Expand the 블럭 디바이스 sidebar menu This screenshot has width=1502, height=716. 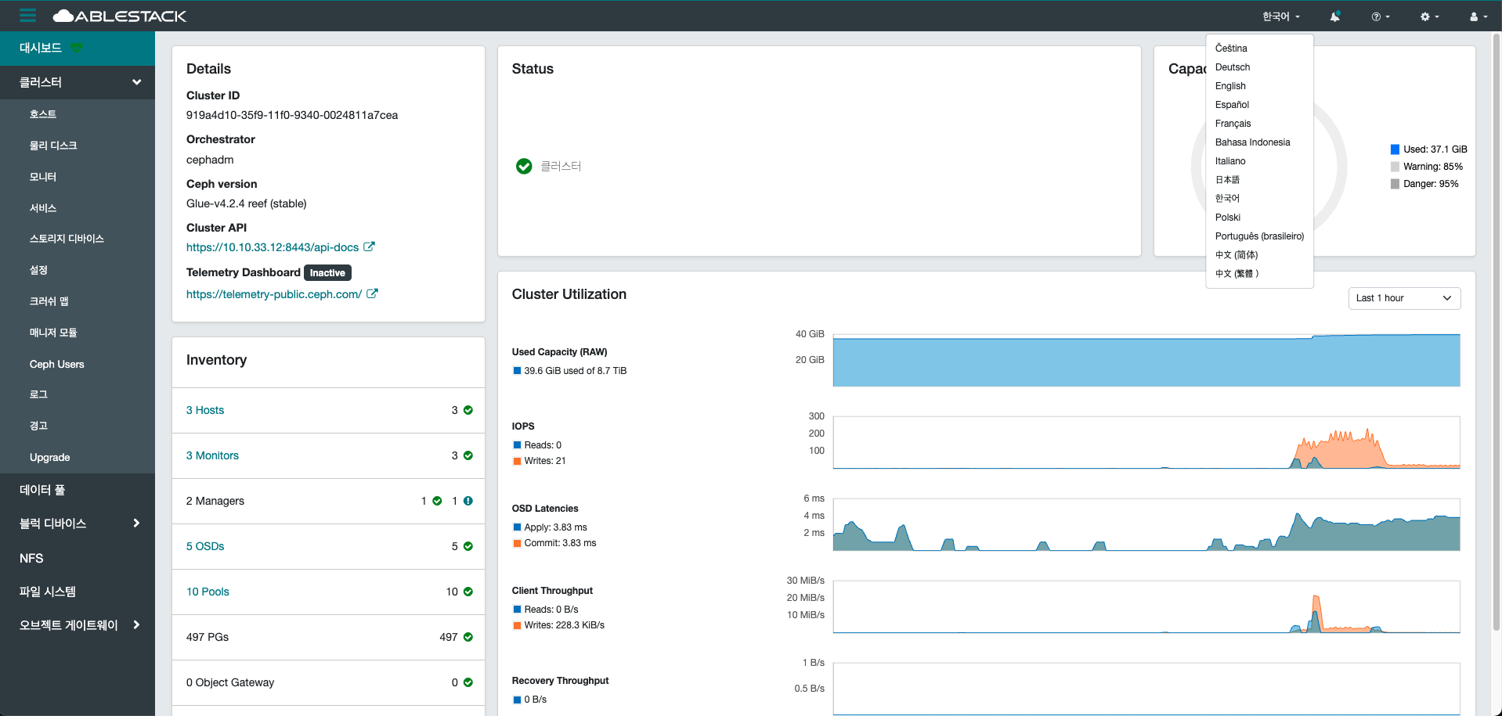point(136,524)
